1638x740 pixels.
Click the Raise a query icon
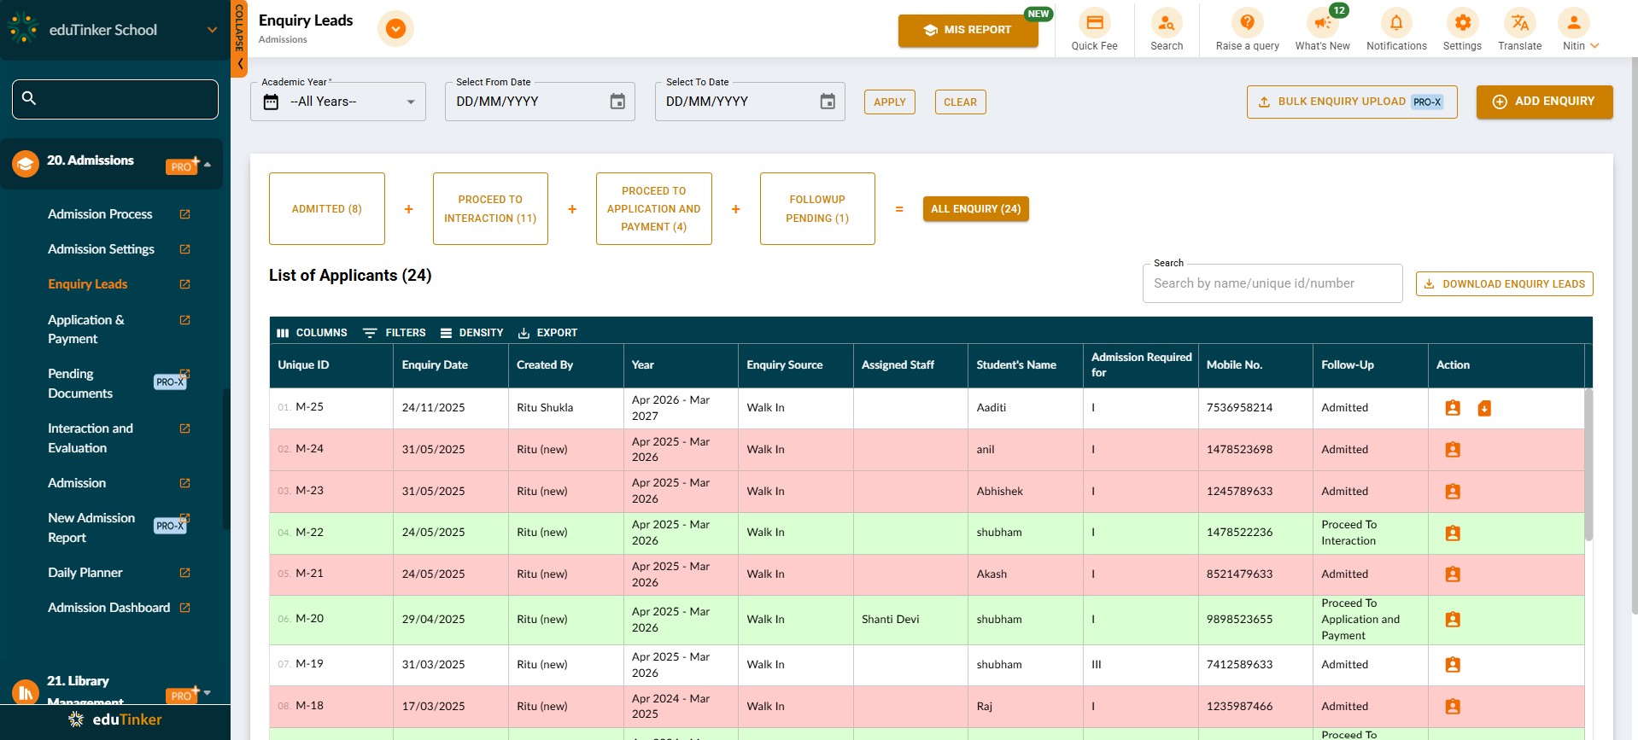(1247, 23)
